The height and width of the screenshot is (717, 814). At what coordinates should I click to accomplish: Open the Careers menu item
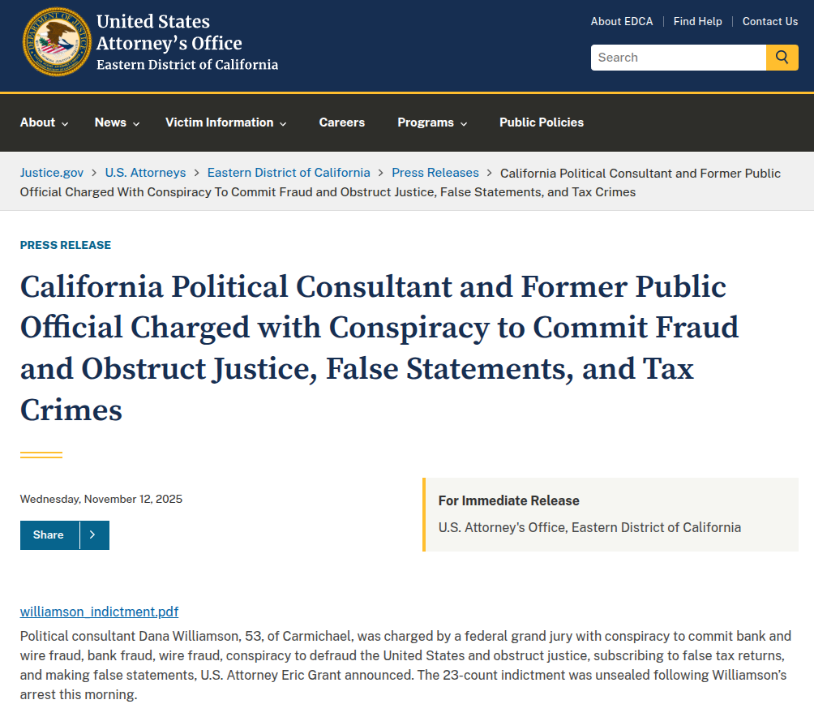coord(341,122)
